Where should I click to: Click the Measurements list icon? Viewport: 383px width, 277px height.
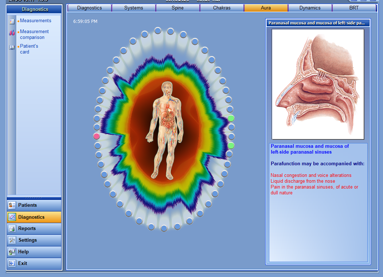(12, 21)
